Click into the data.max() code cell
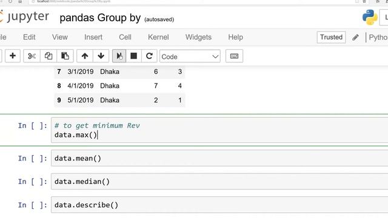The height and width of the screenshot is (218, 388). [x=219, y=130]
